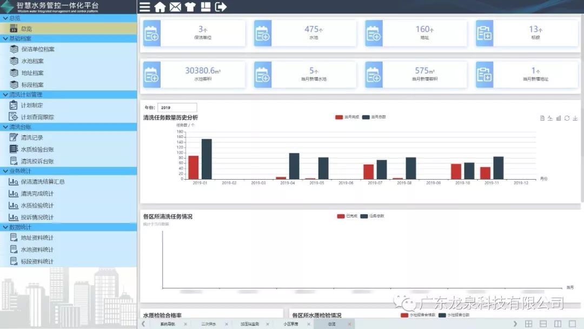The height and width of the screenshot is (329, 584).
Task: Click the 年份 input field showing 2019
Action: (x=177, y=108)
